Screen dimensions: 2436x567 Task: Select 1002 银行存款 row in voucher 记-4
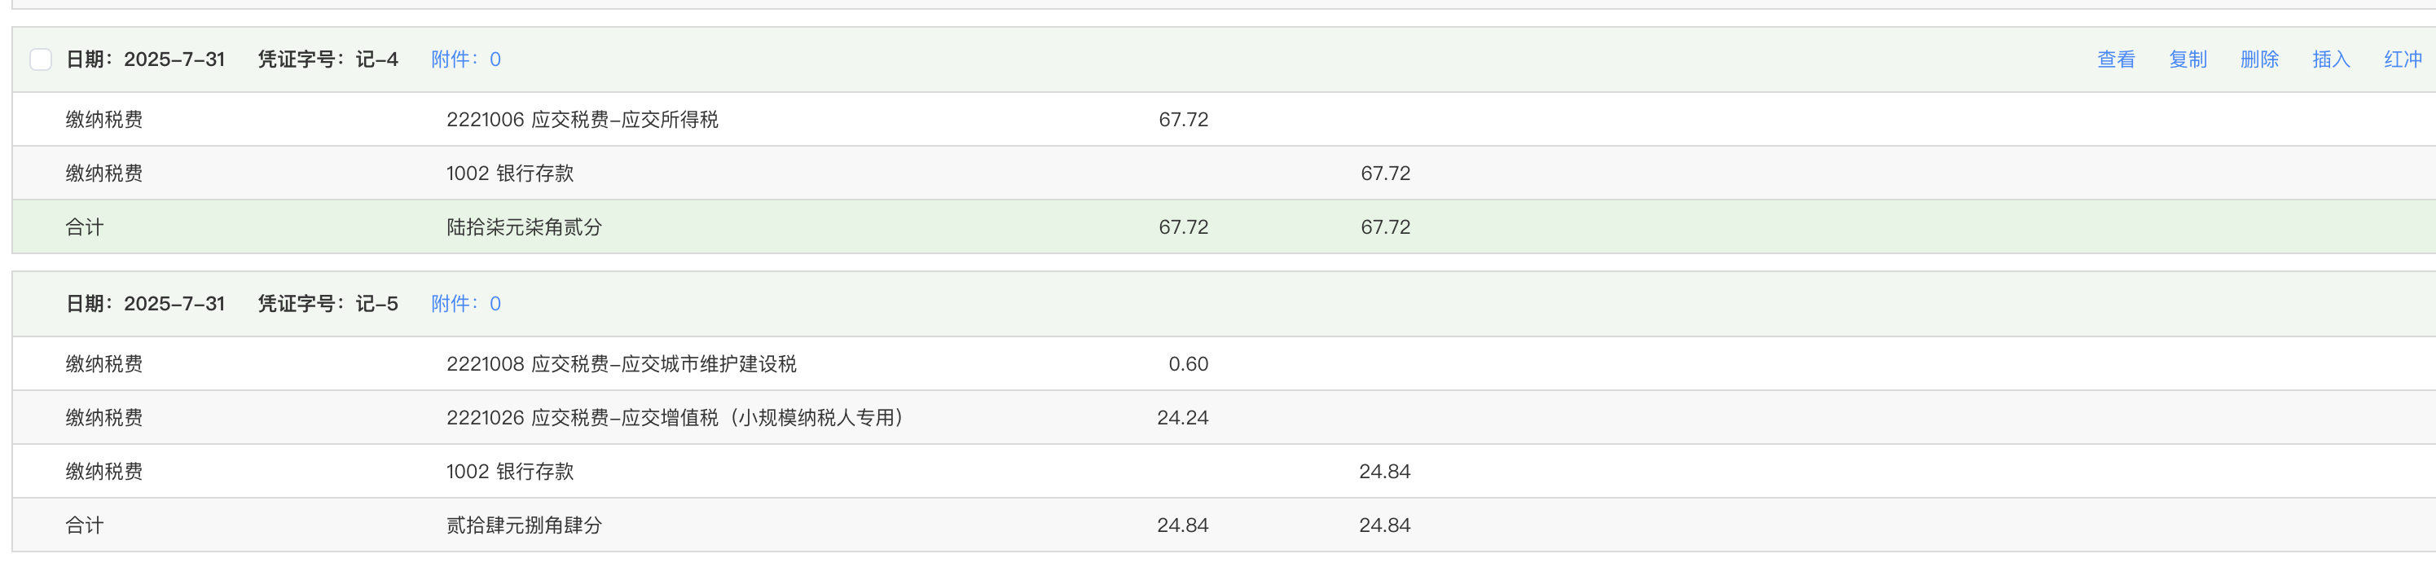coord(510,174)
